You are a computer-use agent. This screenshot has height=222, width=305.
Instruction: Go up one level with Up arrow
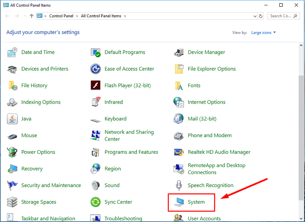click(x=31, y=16)
